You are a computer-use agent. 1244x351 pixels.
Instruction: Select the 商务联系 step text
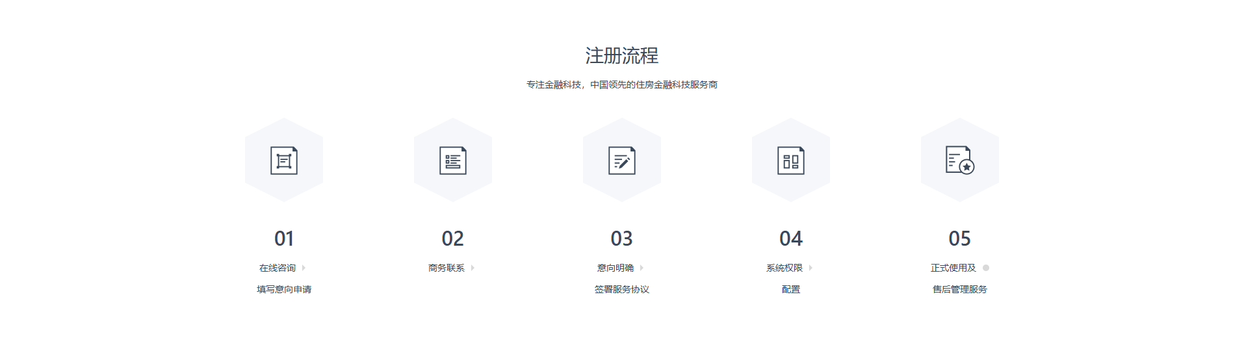pyautogui.click(x=447, y=268)
